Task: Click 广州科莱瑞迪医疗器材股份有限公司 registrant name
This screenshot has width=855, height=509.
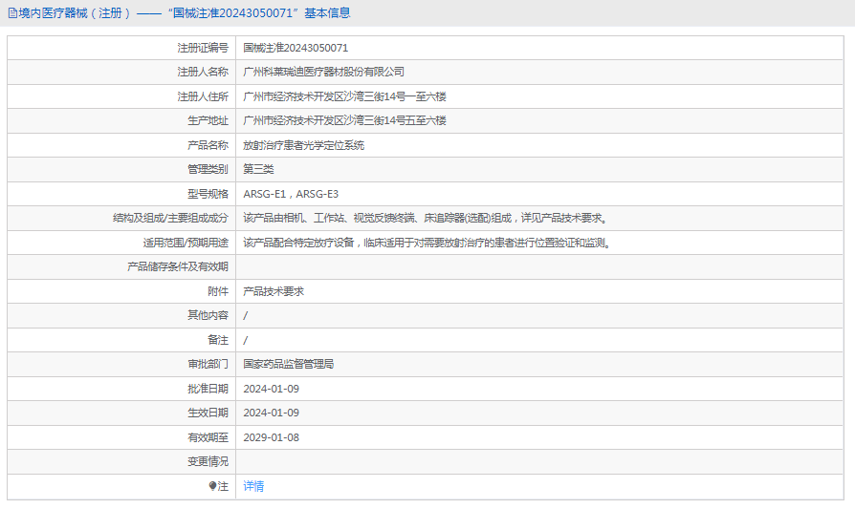Action: (x=324, y=72)
